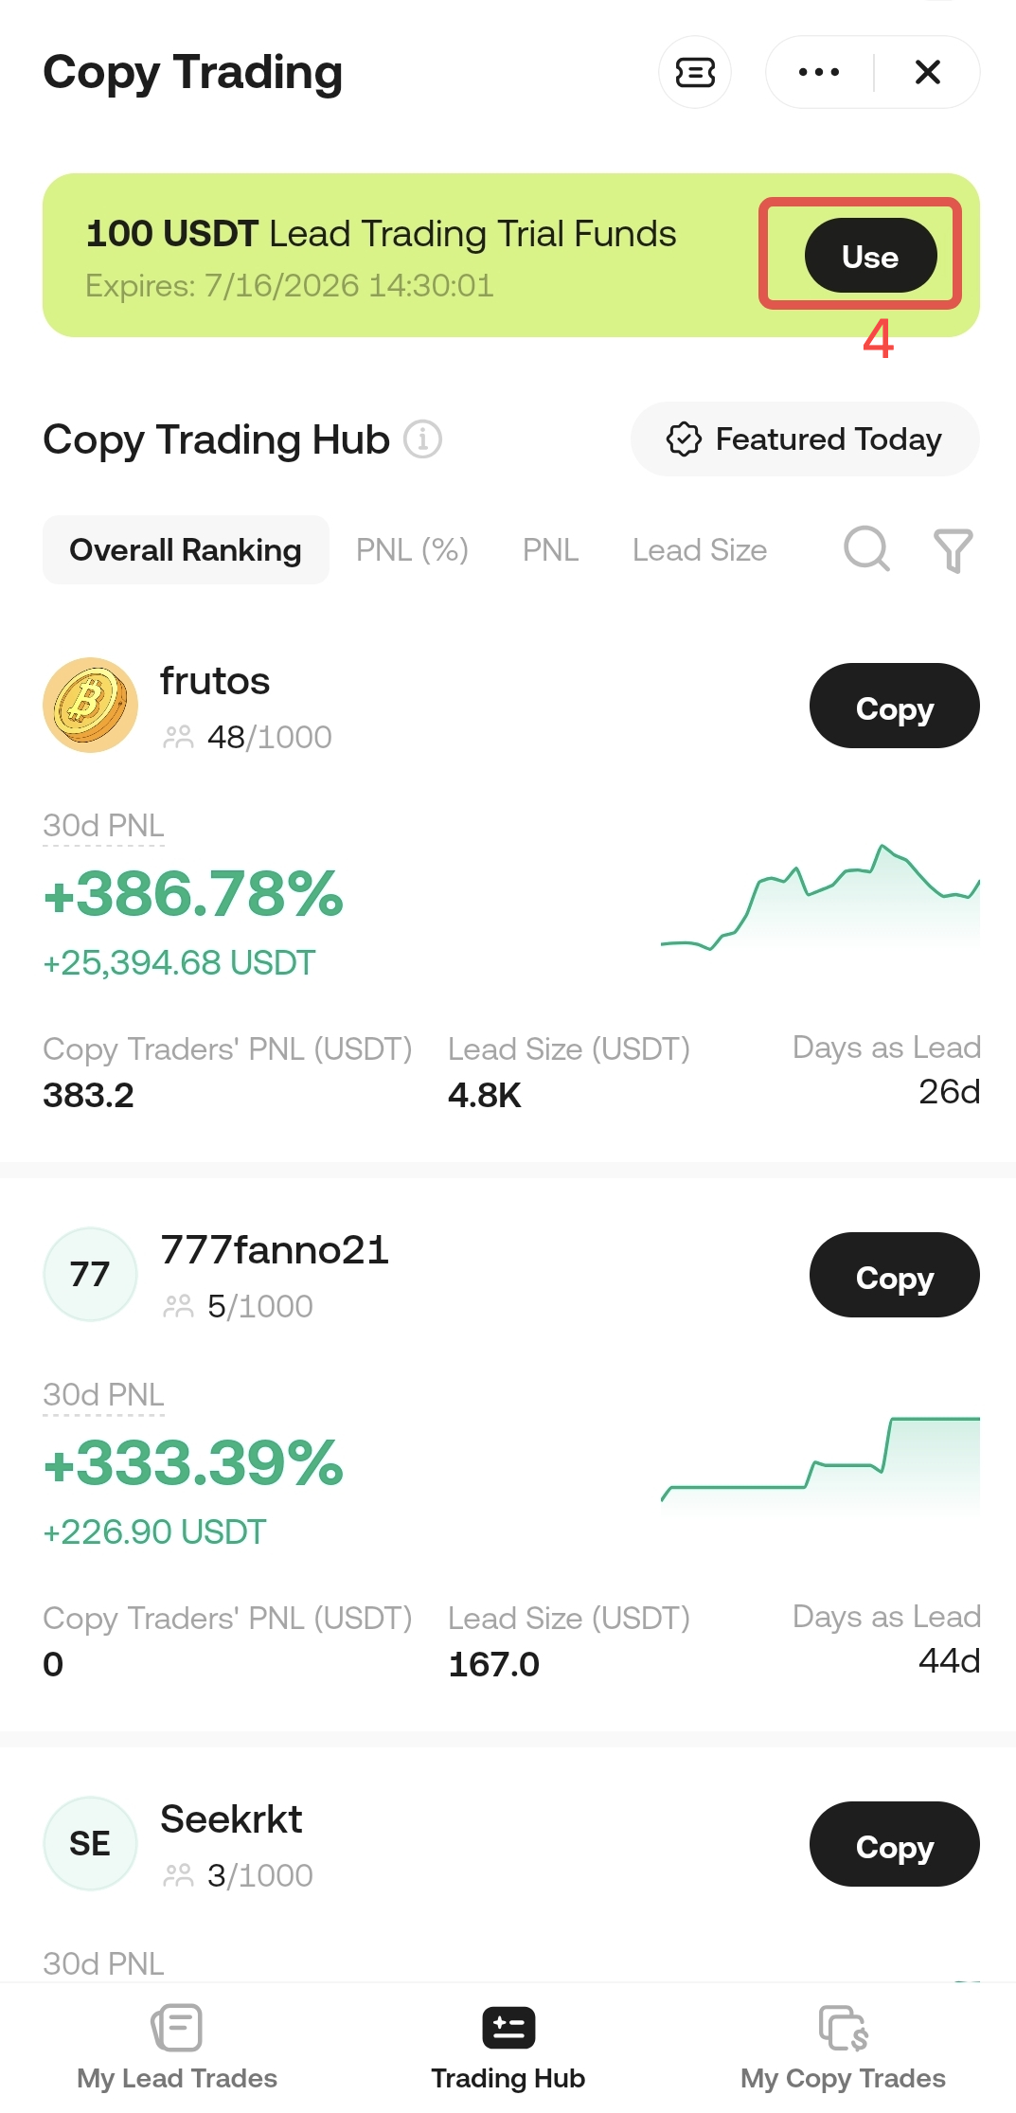The width and height of the screenshot is (1016, 2113).
Task: Tap the My Copy Trades icon
Action: coord(843,2028)
